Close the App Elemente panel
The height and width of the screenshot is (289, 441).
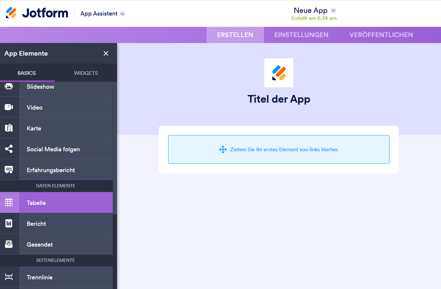coord(106,53)
